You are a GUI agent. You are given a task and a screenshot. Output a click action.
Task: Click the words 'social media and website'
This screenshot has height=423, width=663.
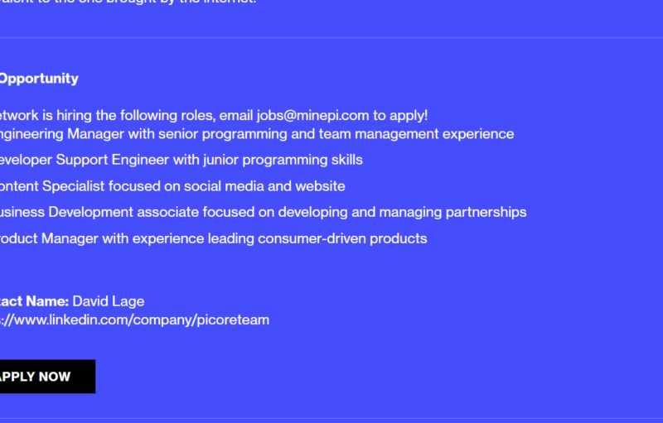264,186
